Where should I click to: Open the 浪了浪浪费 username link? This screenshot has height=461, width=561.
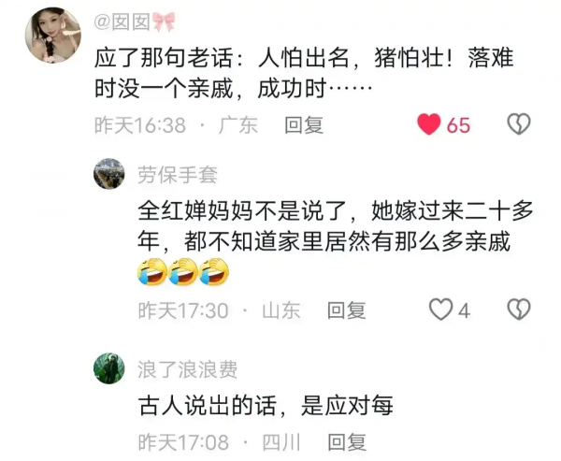(188, 369)
